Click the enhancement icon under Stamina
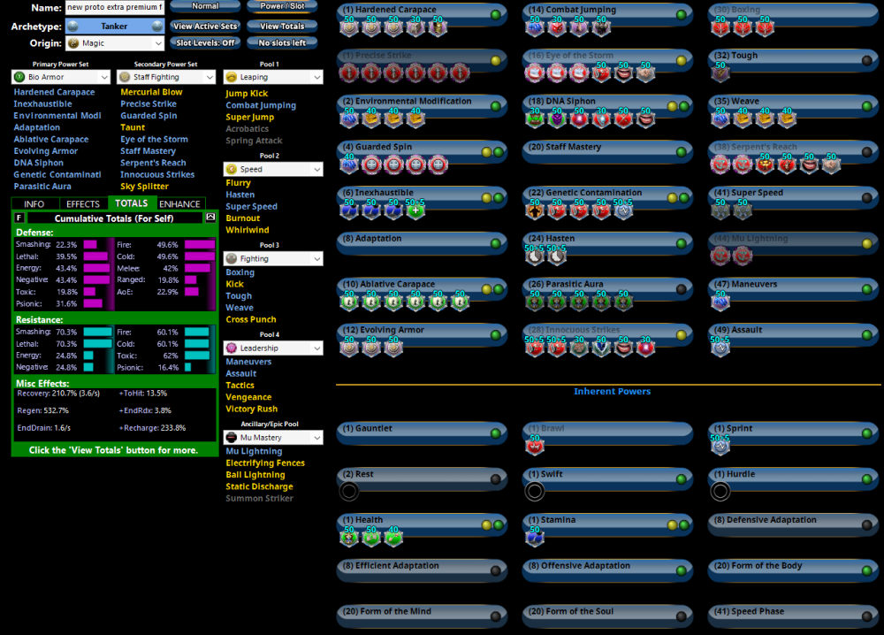 pos(535,537)
